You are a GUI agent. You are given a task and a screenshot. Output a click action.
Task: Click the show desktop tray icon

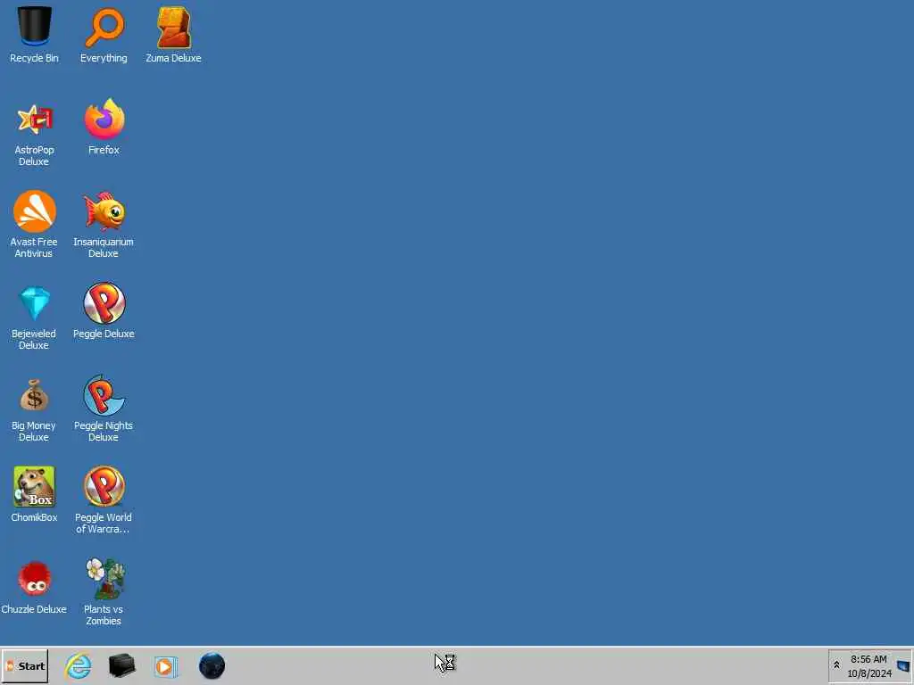(903, 665)
